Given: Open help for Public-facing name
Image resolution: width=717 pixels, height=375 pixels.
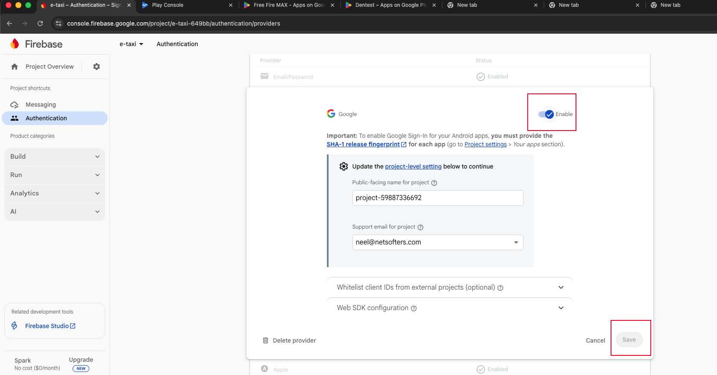Looking at the screenshot, I should coord(434,183).
